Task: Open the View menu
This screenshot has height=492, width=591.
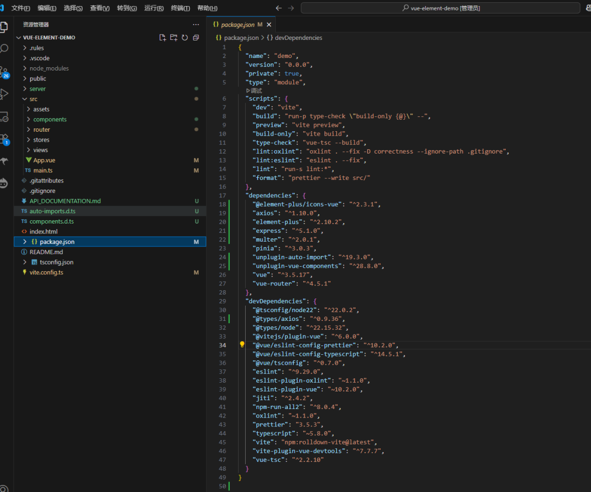Action: coord(100,8)
